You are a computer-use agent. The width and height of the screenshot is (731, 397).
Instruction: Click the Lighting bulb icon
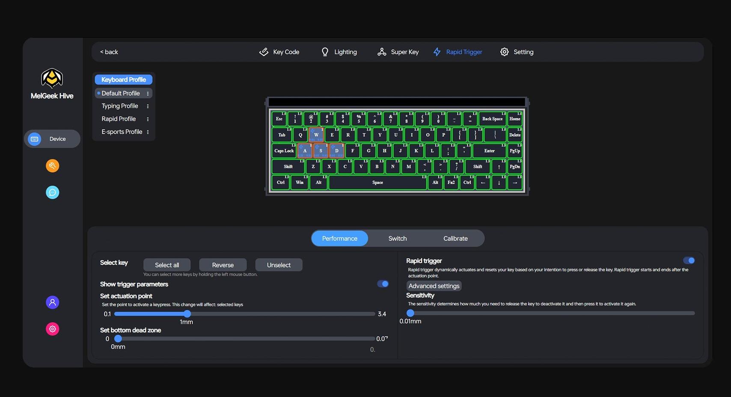click(x=325, y=52)
